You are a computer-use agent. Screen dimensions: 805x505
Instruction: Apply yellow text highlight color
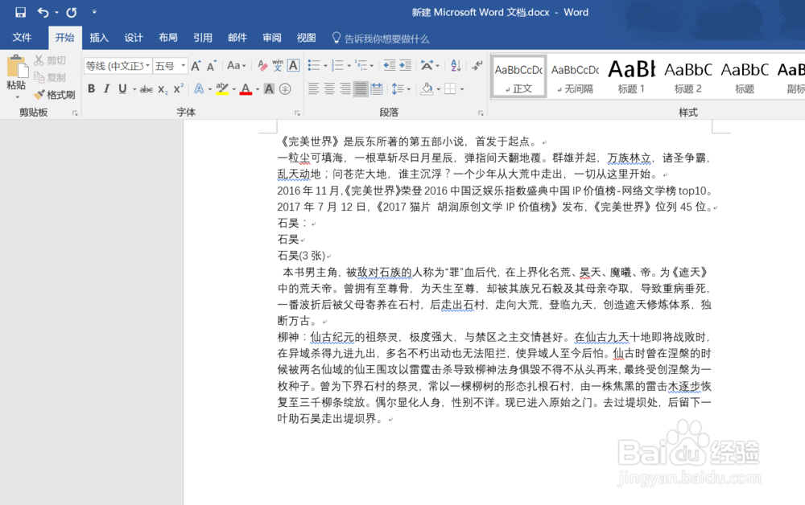(x=222, y=88)
